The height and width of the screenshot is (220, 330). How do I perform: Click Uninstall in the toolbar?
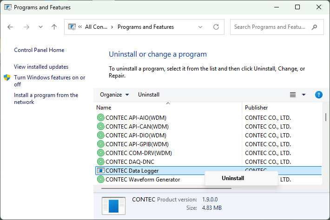click(x=149, y=95)
